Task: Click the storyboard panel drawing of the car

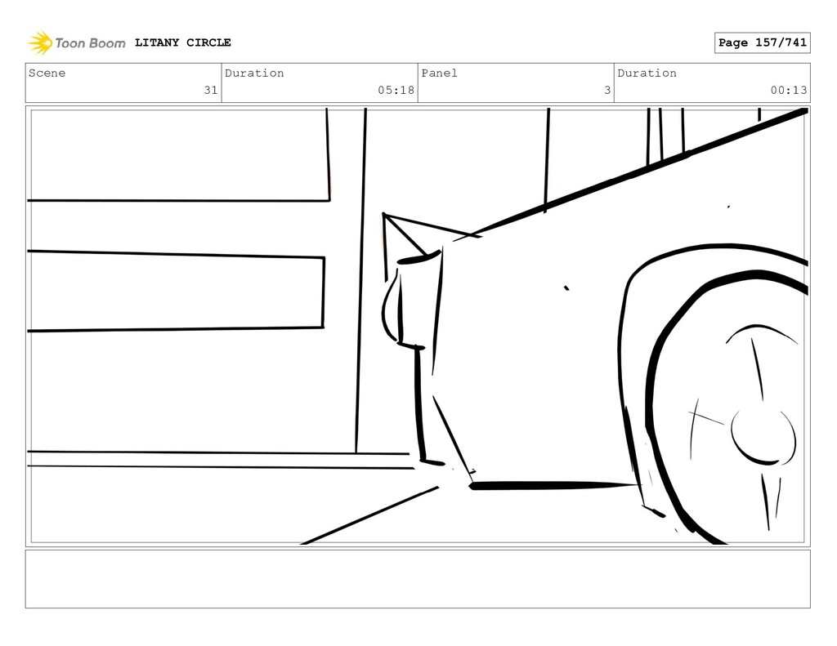Action: pos(418,327)
